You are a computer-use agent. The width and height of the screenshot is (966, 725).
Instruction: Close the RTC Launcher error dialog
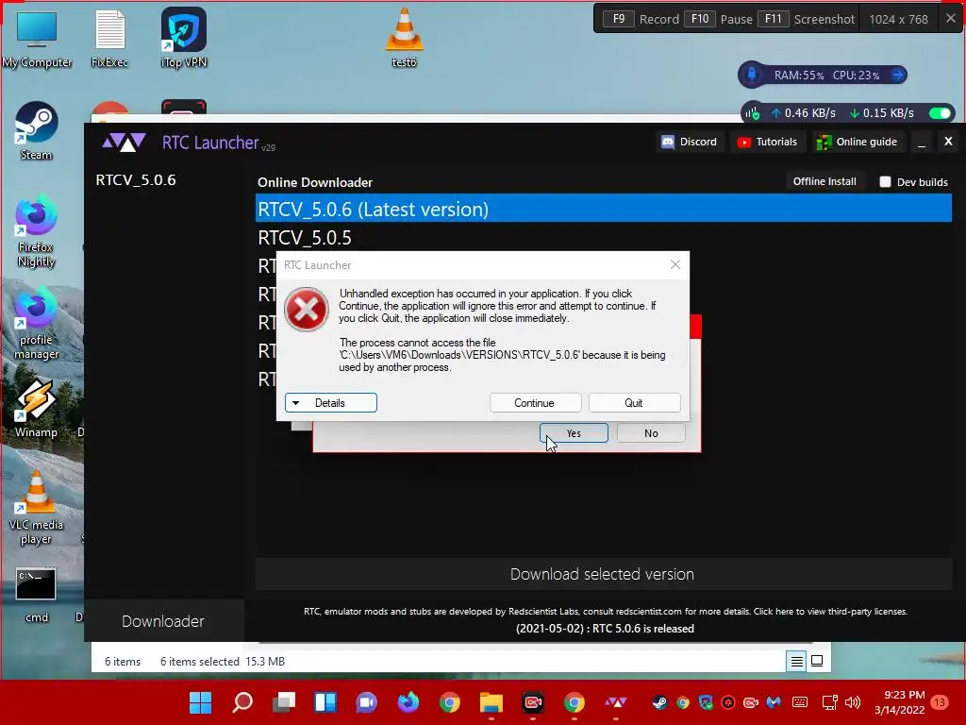[675, 264]
